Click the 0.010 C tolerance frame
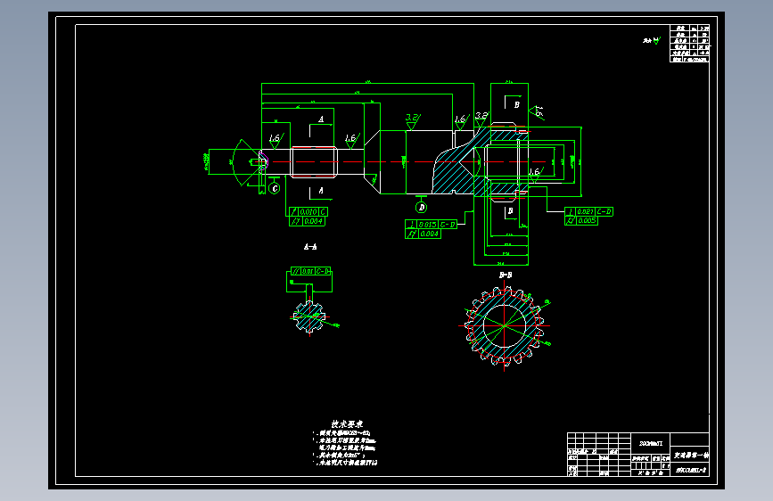 [x=308, y=211]
